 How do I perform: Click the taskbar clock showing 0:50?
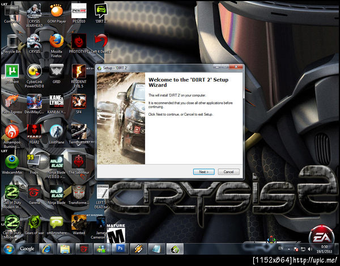324,249
